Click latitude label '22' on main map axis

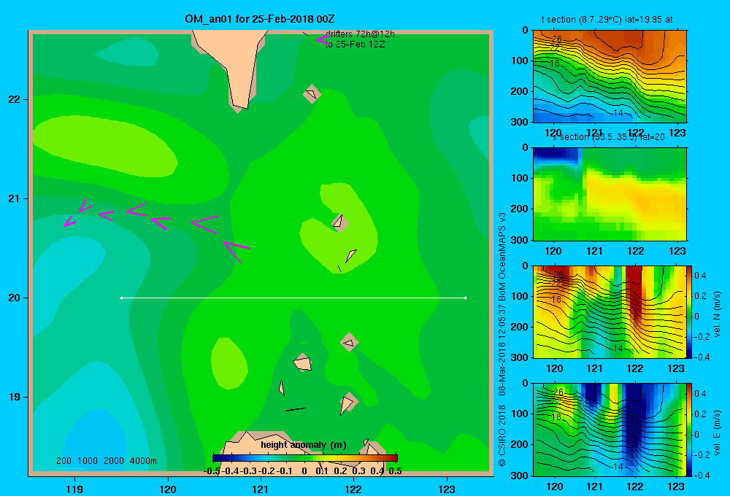coord(14,99)
